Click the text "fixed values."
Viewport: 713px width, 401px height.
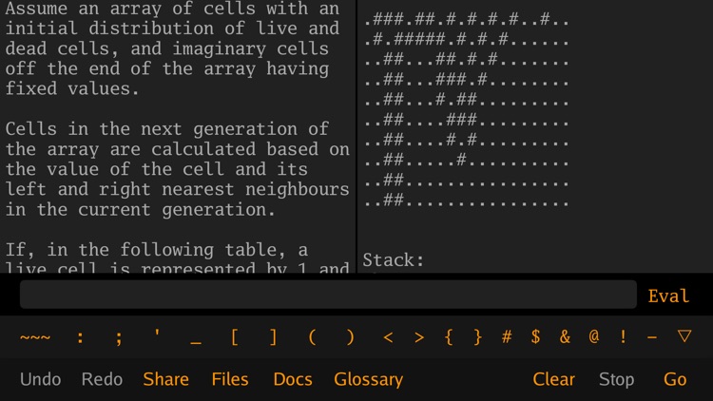tap(72, 88)
